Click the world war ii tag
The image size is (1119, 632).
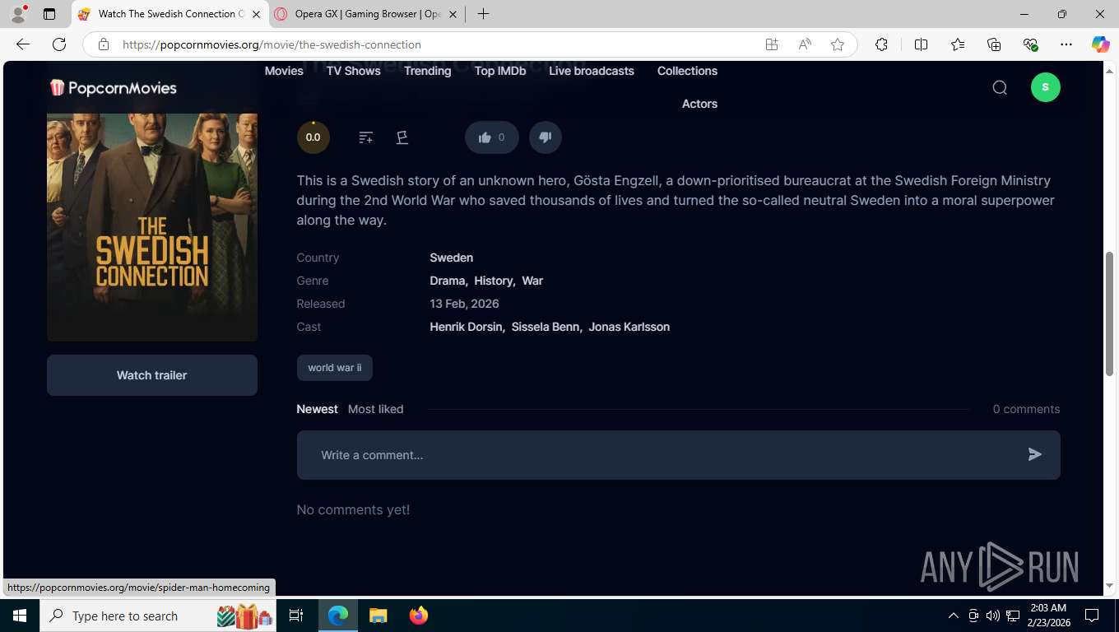[x=335, y=368]
